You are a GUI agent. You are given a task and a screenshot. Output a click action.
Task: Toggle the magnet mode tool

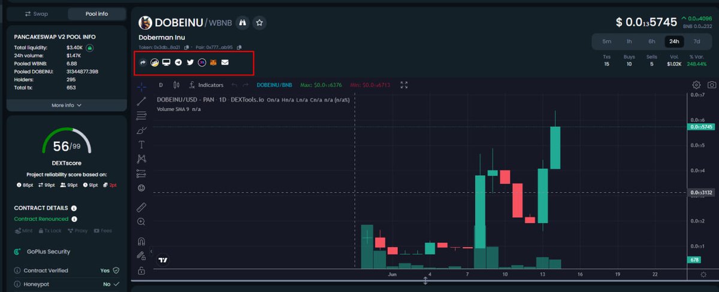click(x=141, y=242)
